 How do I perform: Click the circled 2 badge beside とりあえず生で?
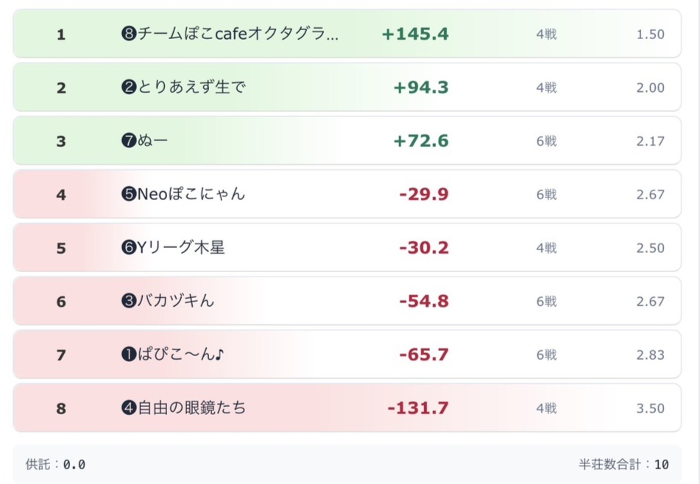[x=129, y=88]
